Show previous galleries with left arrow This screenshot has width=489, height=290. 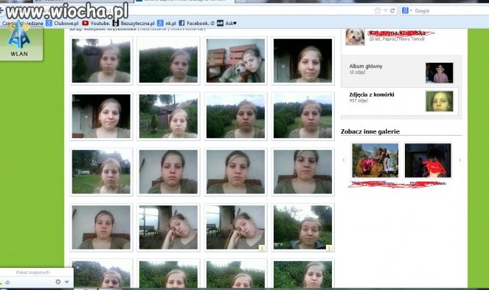click(x=344, y=160)
